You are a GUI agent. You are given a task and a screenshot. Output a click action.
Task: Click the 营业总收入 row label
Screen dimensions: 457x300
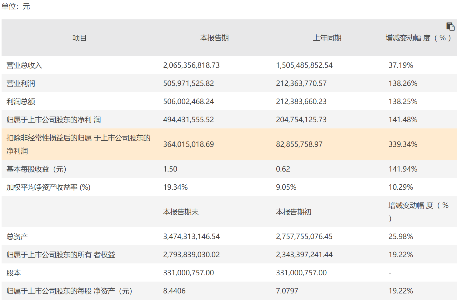[24, 65]
